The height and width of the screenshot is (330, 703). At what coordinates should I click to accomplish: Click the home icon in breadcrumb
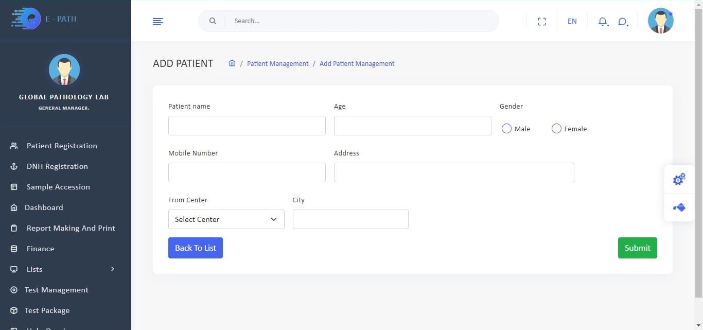[x=232, y=63]
